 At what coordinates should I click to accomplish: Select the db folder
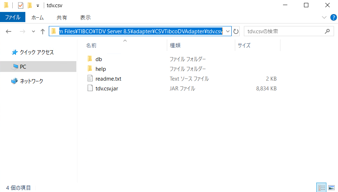click(x=99, y=59)
